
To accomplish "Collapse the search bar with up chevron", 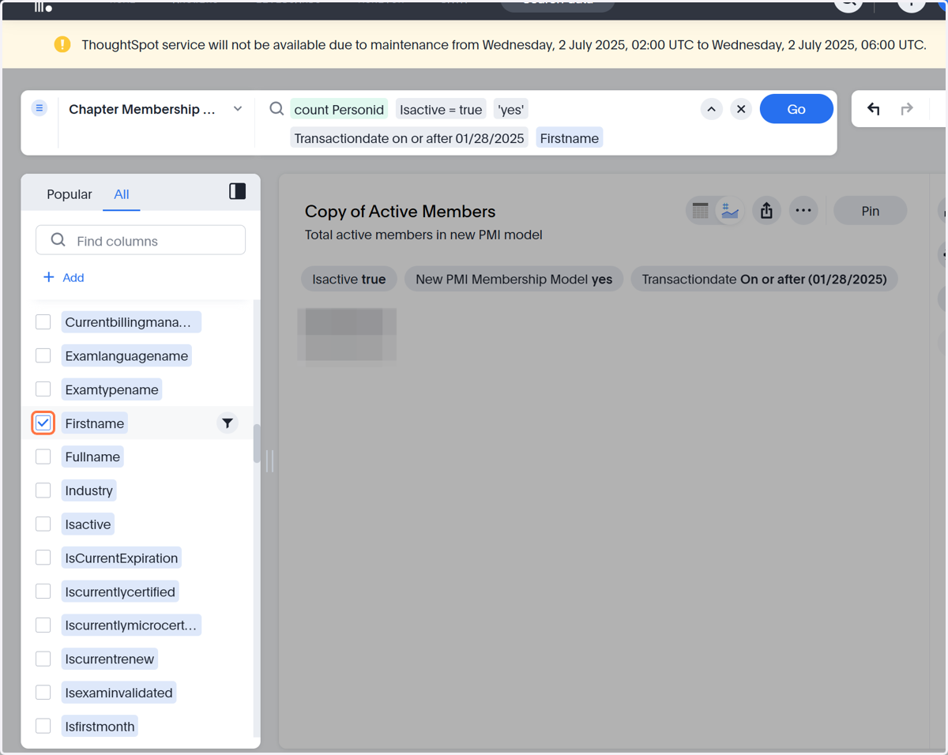I will 711,109.
